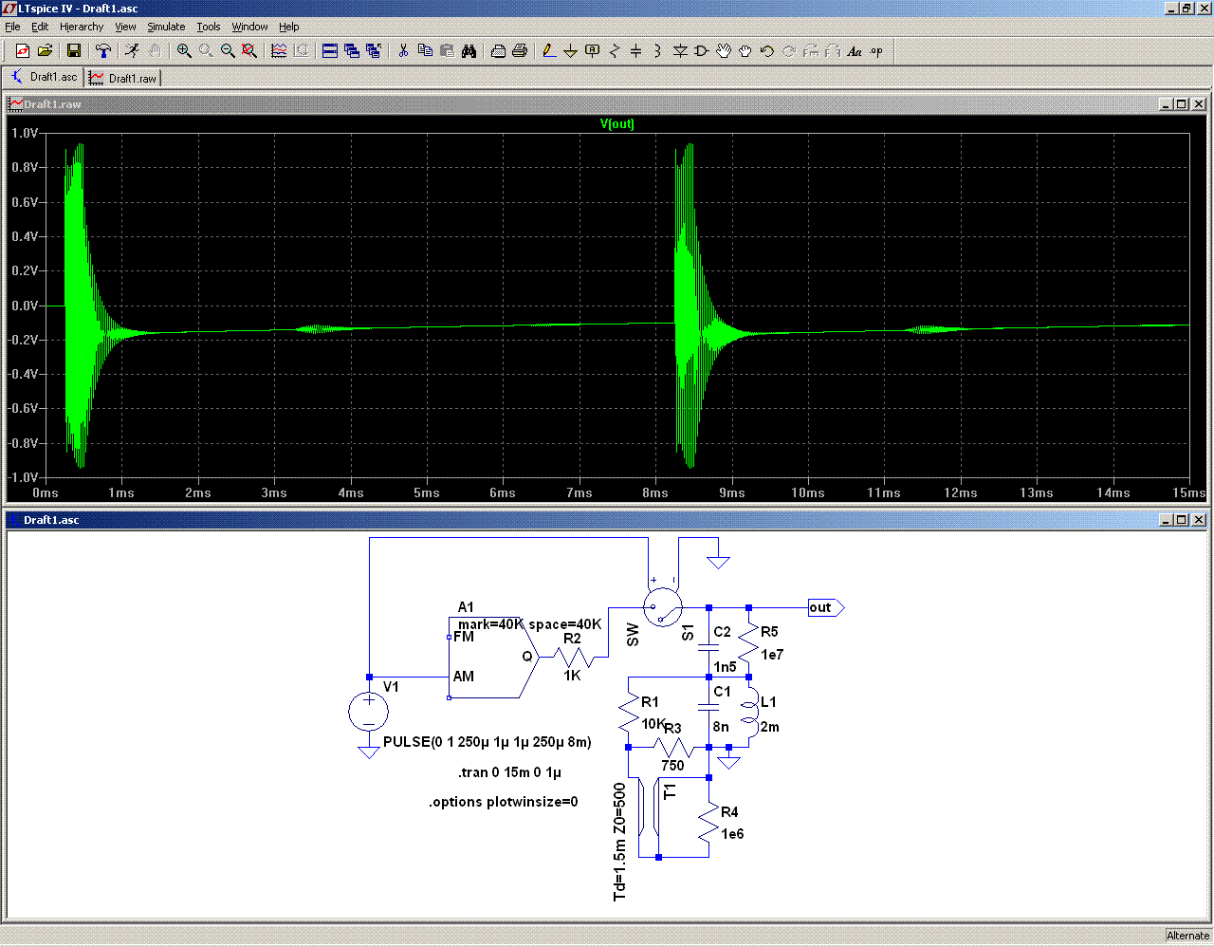Click the V(out) trace label
Screen dimensions: 1214x947
[616, 124]
